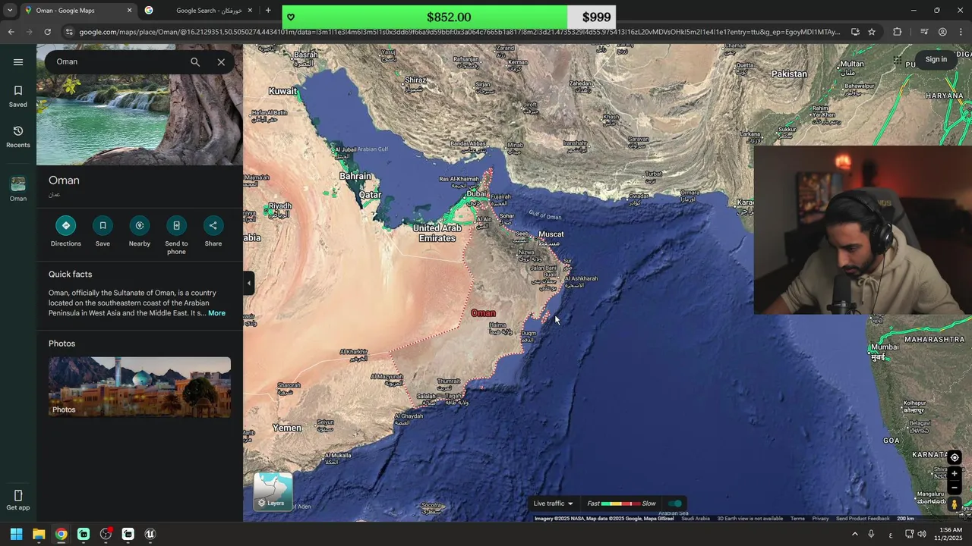Image resolution: width=972 pixels, height=546 pixels.
Task: Share the Oman place link
Action: (x=213, y=231)
